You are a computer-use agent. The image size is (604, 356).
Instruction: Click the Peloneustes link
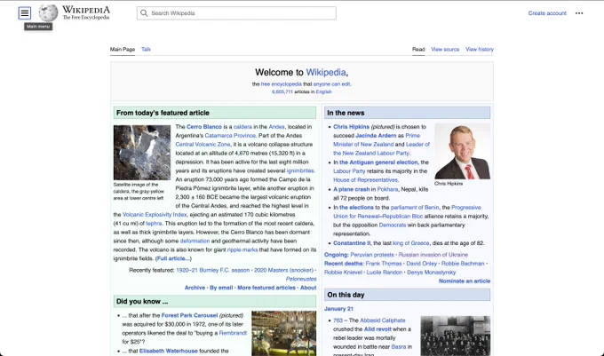[x=301, y=279]
